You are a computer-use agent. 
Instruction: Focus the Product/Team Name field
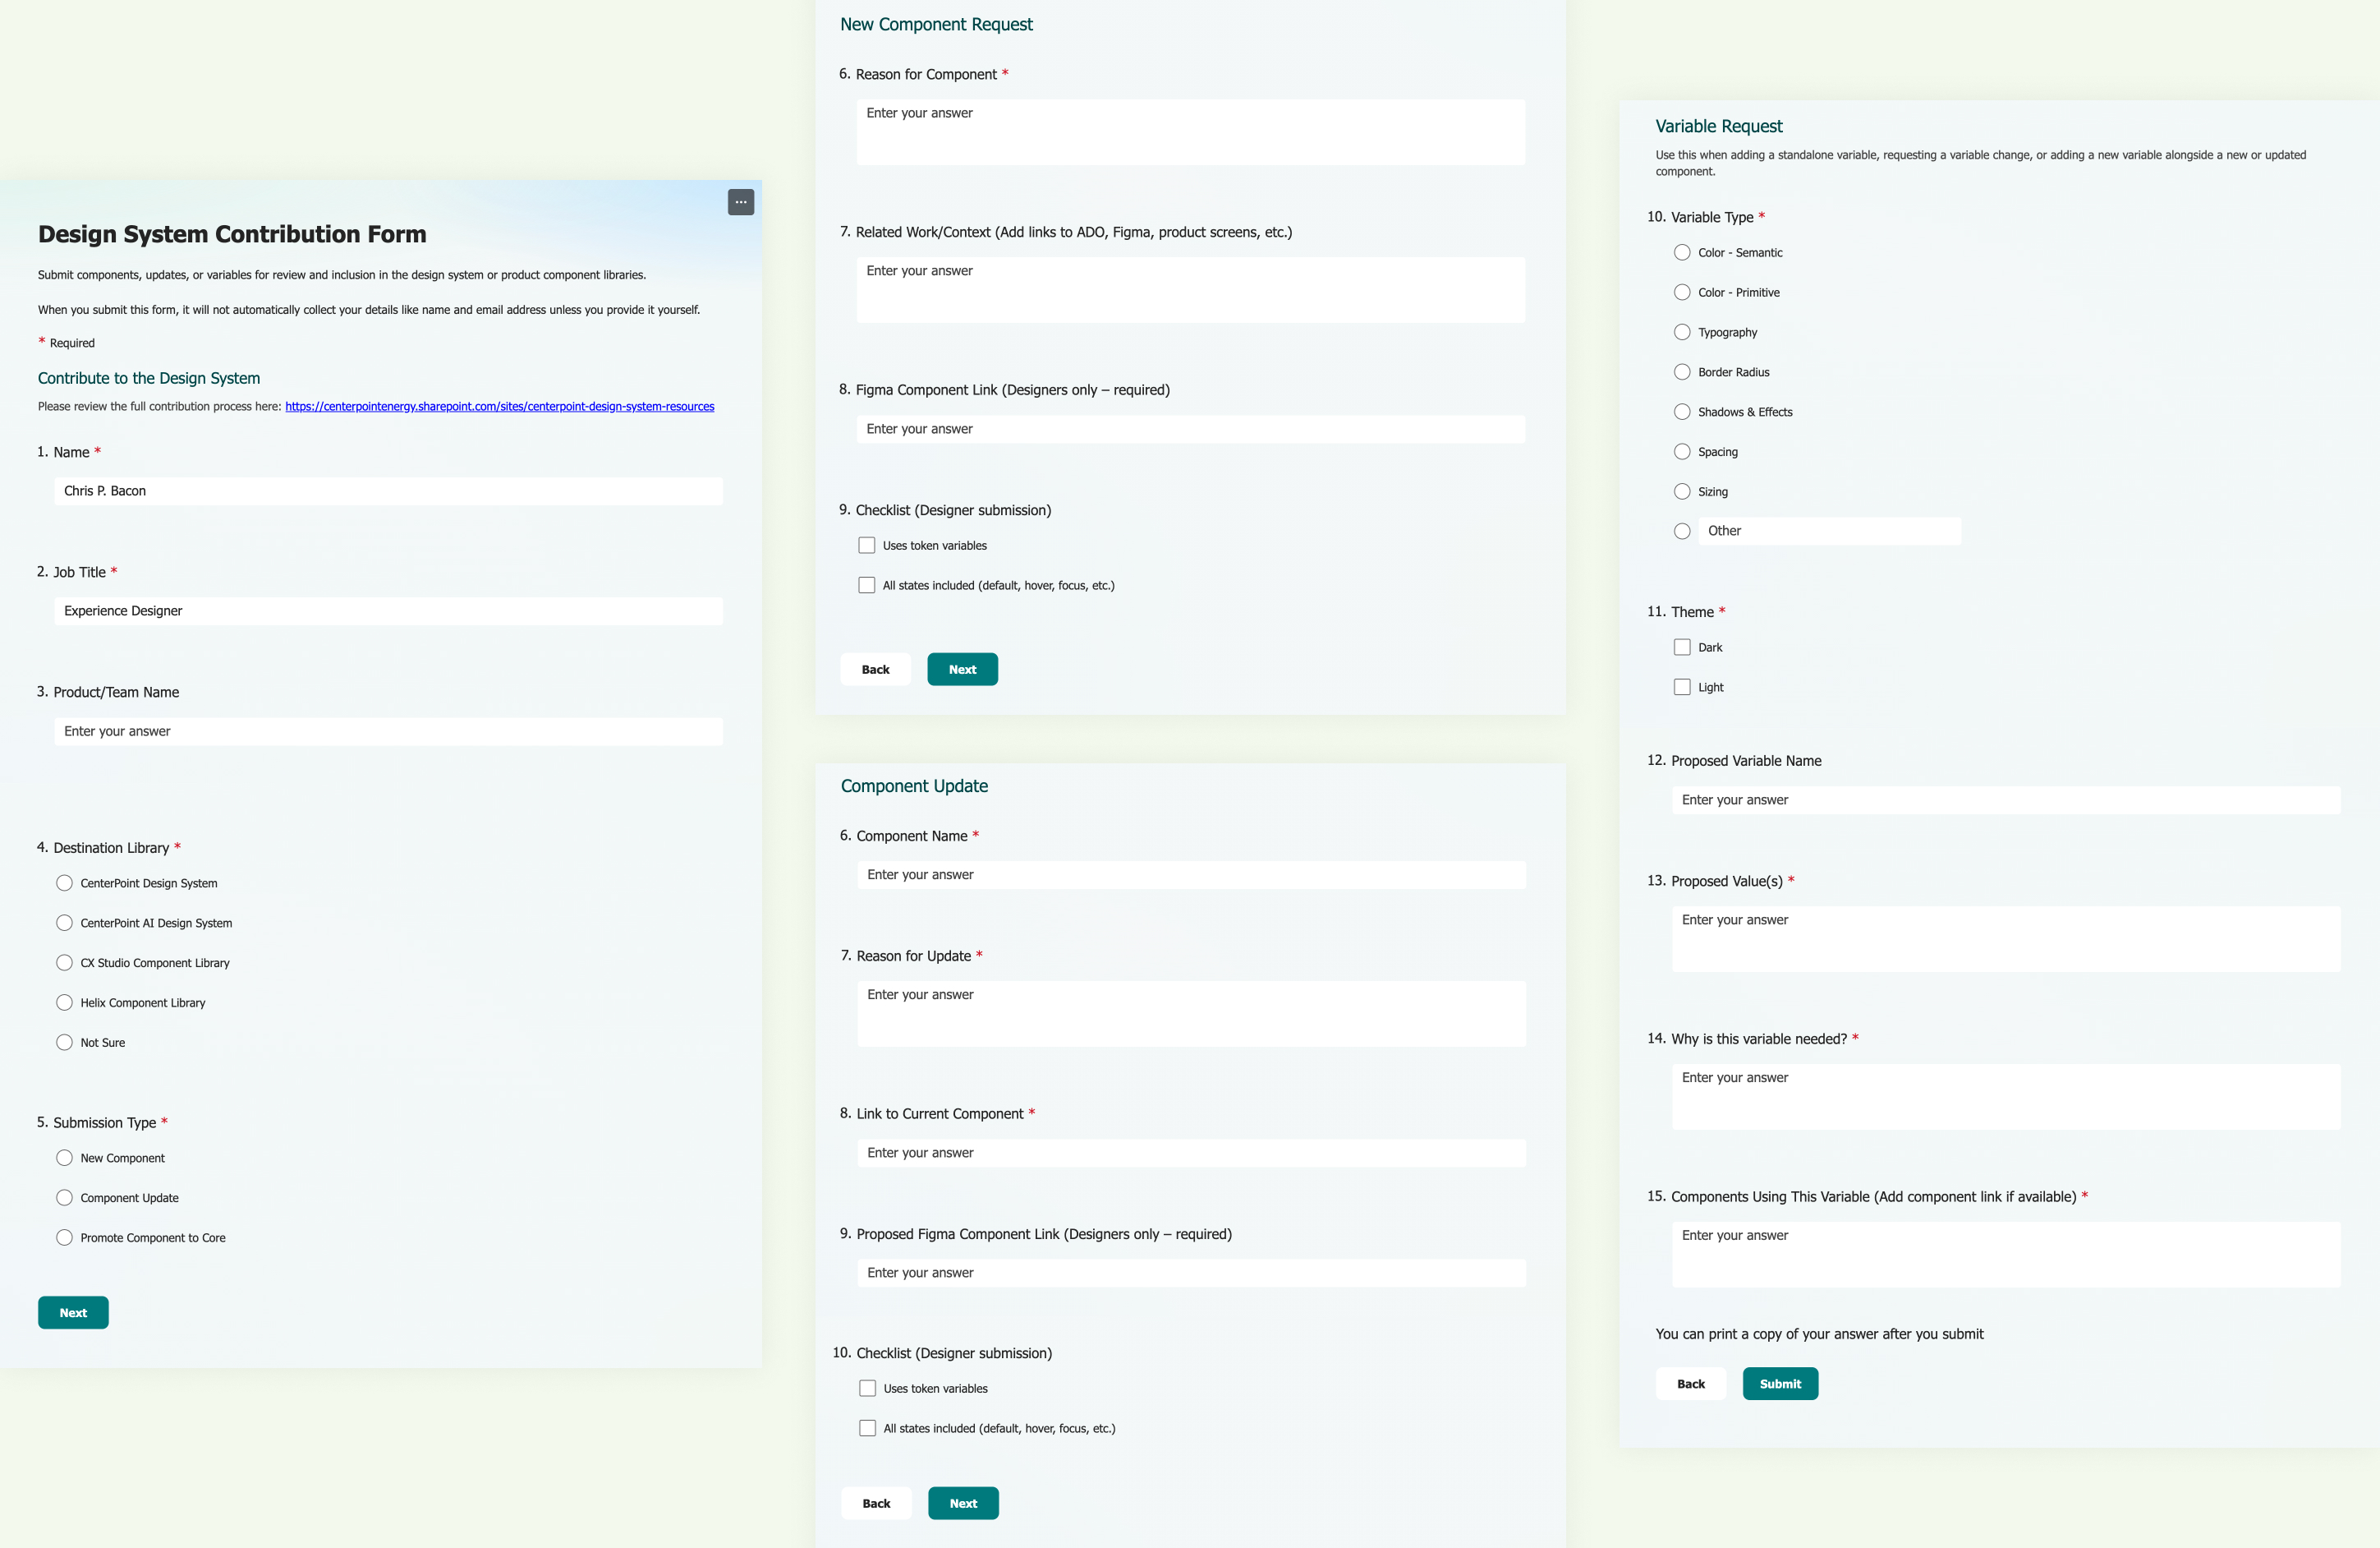pos(389,731)
